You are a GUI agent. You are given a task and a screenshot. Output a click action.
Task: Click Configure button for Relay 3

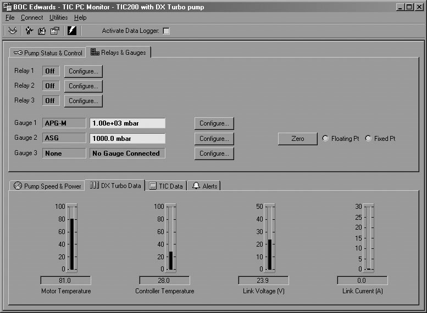(84, 101)
